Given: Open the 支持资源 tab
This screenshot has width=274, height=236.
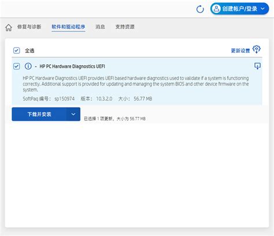Looking at the screenshot, I should point(125,27).
